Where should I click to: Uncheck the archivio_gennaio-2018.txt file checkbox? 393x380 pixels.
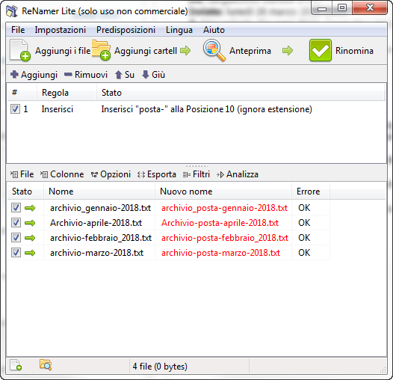point(16,208)
